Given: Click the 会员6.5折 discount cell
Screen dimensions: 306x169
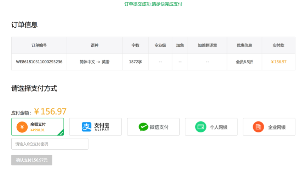Looking at the screenshot, I should (x=244, y=62).
